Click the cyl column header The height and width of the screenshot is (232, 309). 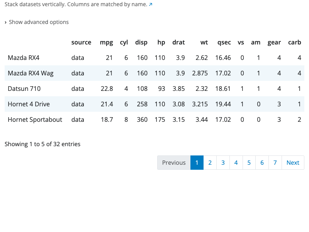[124, 43]
